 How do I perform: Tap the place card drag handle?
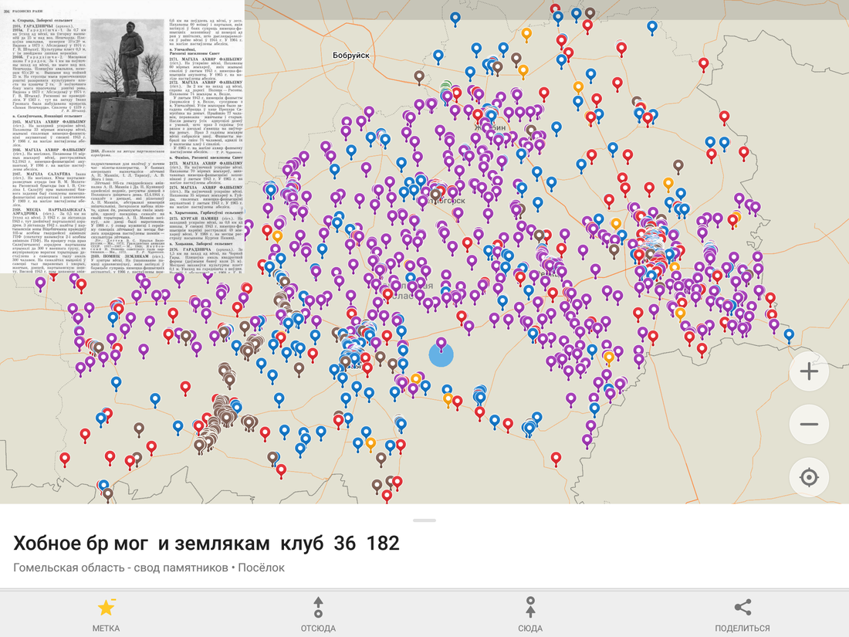[x=424, y=520]
